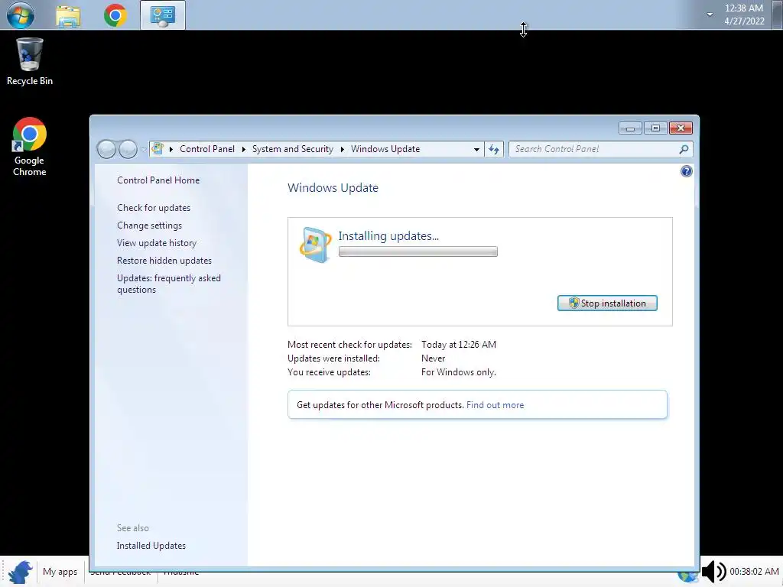Open recent pages dropdown beside nav arrows
The height and width of the screenshot is (587, 783).
pyautogui.click(x=143, y=149)
